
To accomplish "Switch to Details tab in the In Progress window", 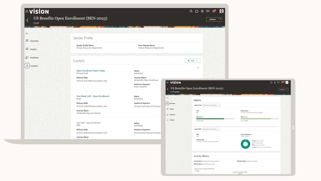I will click(x=172, y=109).
